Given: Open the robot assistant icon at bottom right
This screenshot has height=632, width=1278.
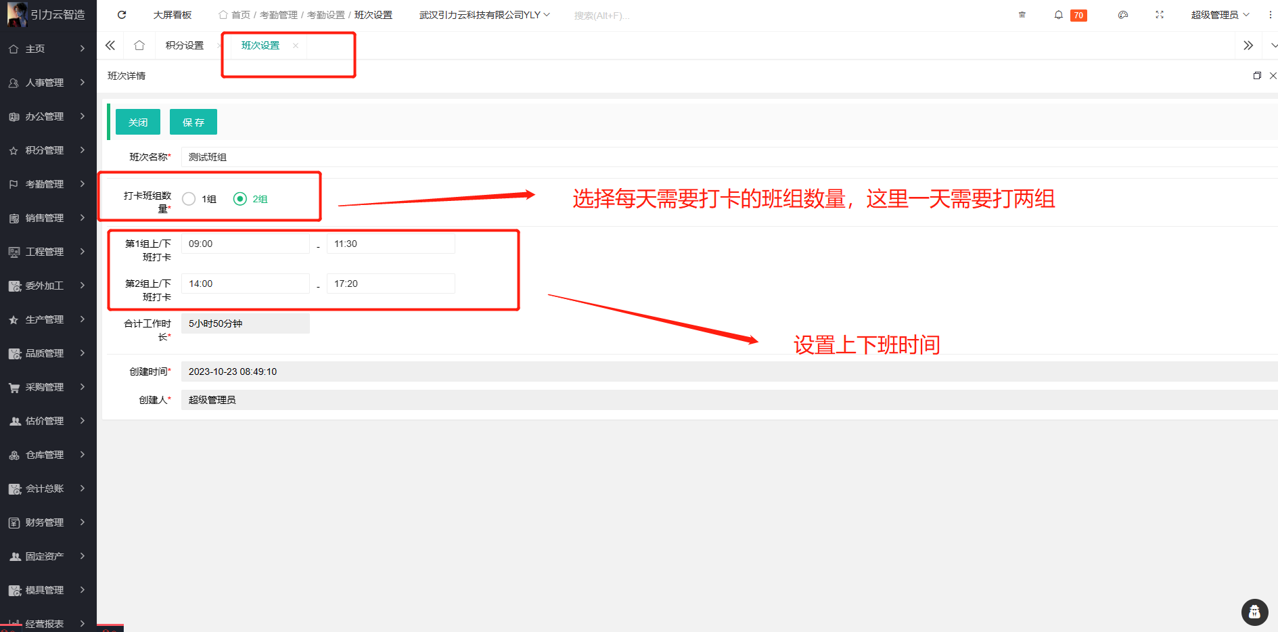Looking at the screenshot, I should [x=1254, y=612].
